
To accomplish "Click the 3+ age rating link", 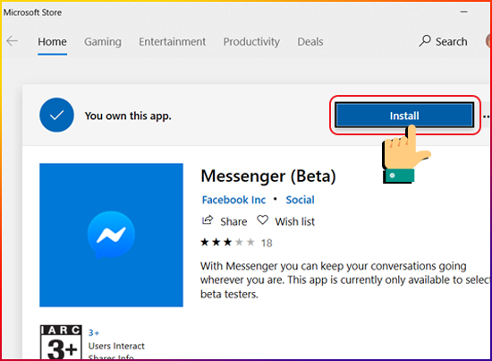I will 94,332.
